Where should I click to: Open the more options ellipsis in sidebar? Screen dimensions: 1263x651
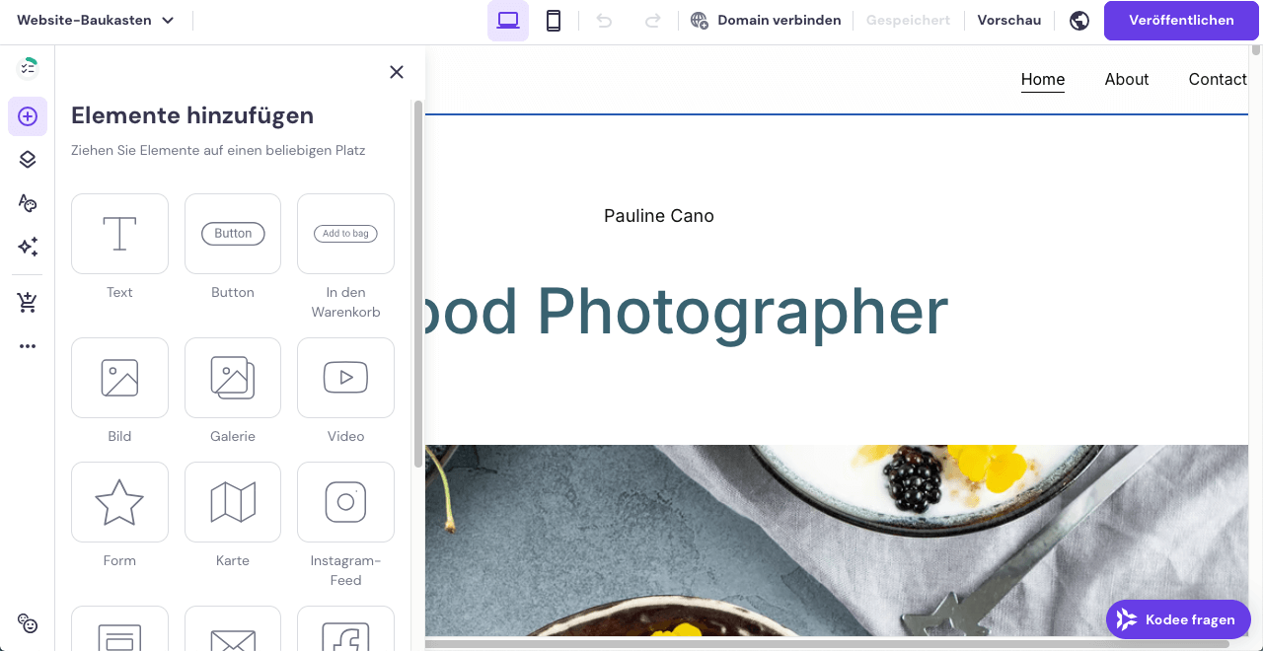[28, 346]
